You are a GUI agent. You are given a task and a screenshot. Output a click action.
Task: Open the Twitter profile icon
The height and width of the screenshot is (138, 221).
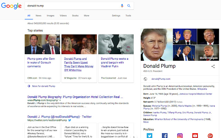tap(150, 136)
